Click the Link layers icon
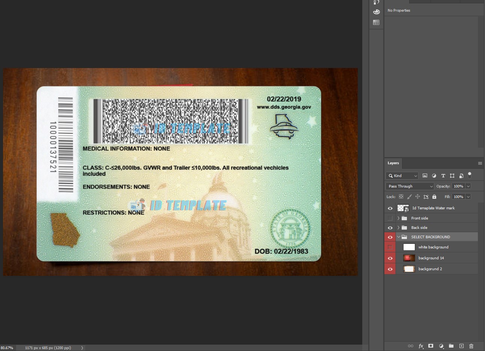The image size is (485, 351). tap(411, 346)
